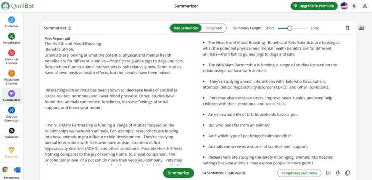This screenshot has width=372, height=180.
Task: Open the Citation Generator tool
Action: pyautogui.click(x=11, y=113)
